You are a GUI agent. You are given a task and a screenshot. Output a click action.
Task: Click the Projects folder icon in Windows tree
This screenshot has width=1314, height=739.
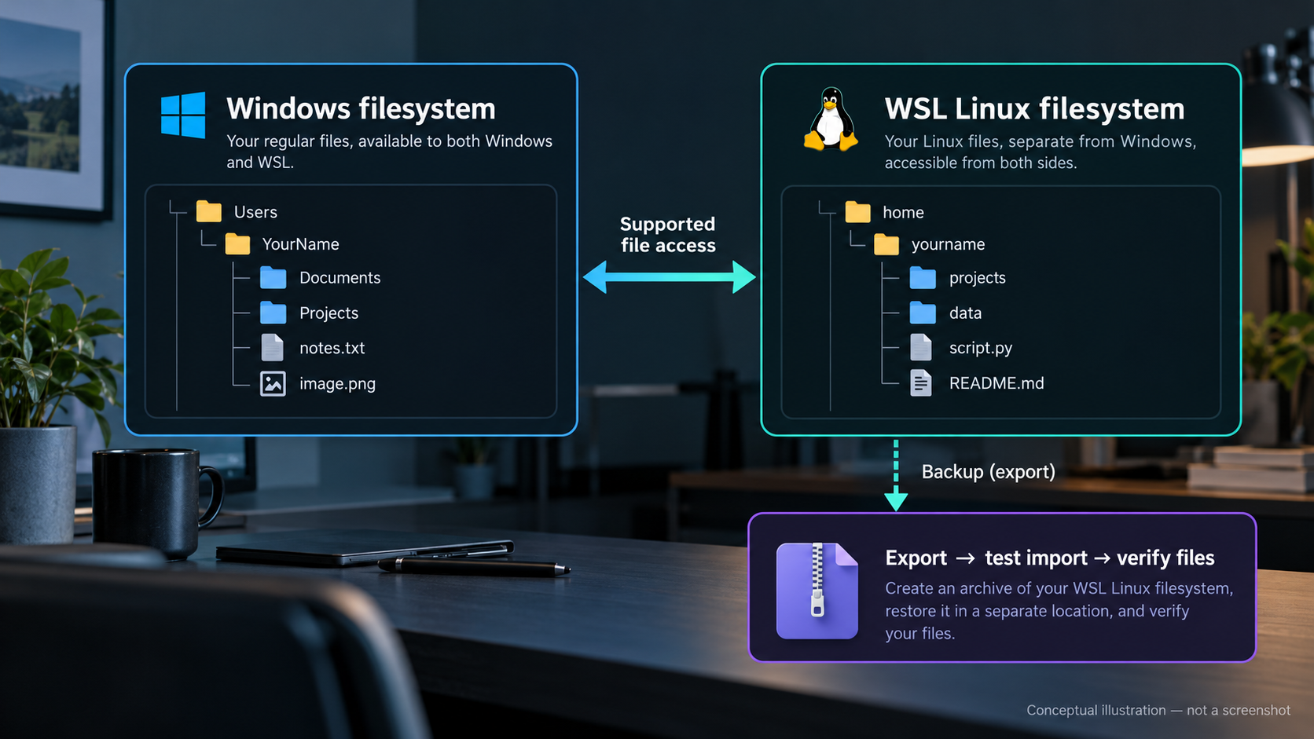(x=273, y=313)
